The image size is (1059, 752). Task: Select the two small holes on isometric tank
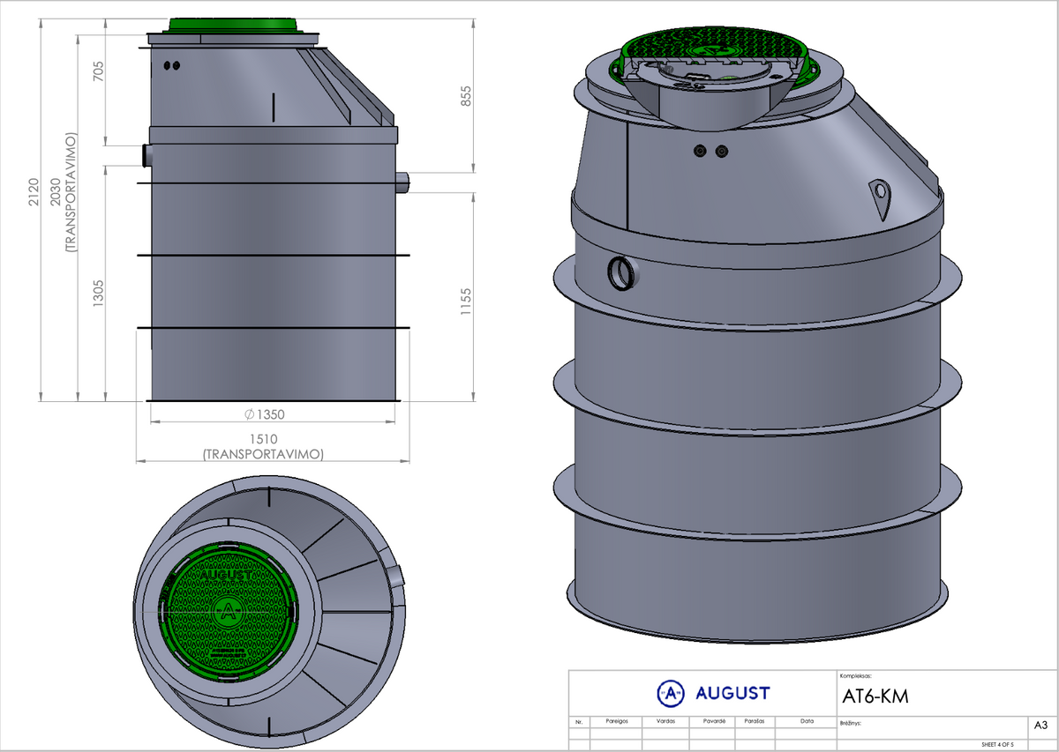(x=711, y=153)
